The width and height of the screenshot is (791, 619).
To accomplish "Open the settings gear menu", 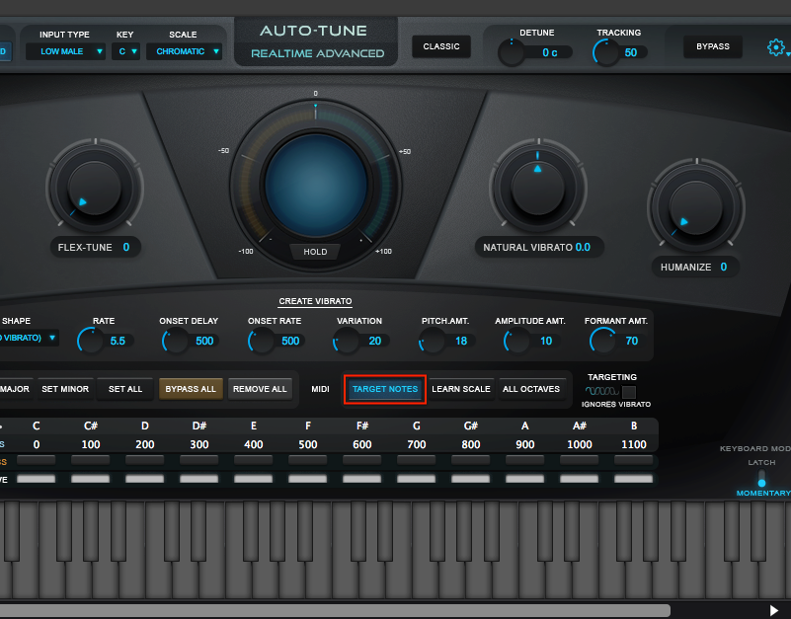I will pos(776,47).
